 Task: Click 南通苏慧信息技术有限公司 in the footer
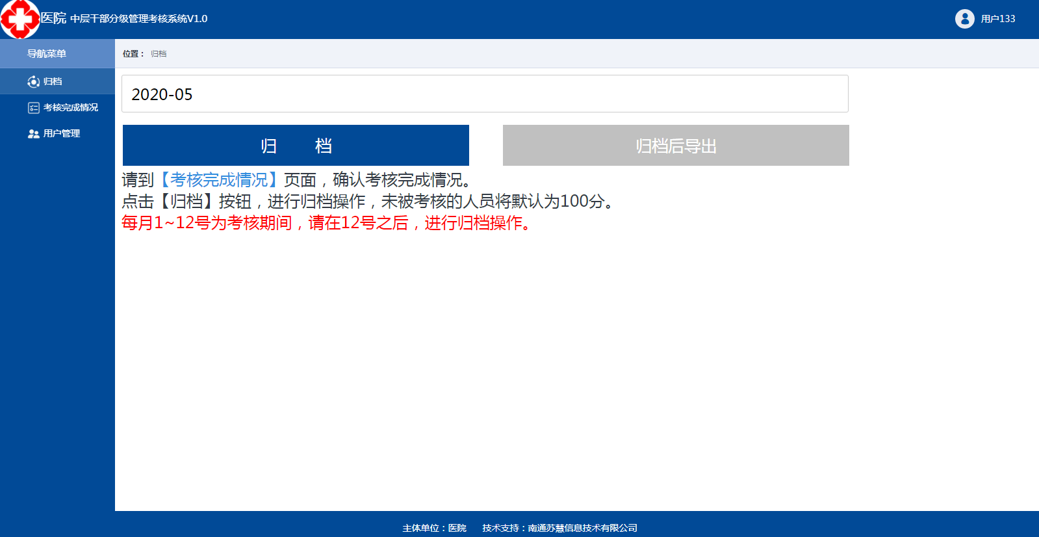pos(582,528)
